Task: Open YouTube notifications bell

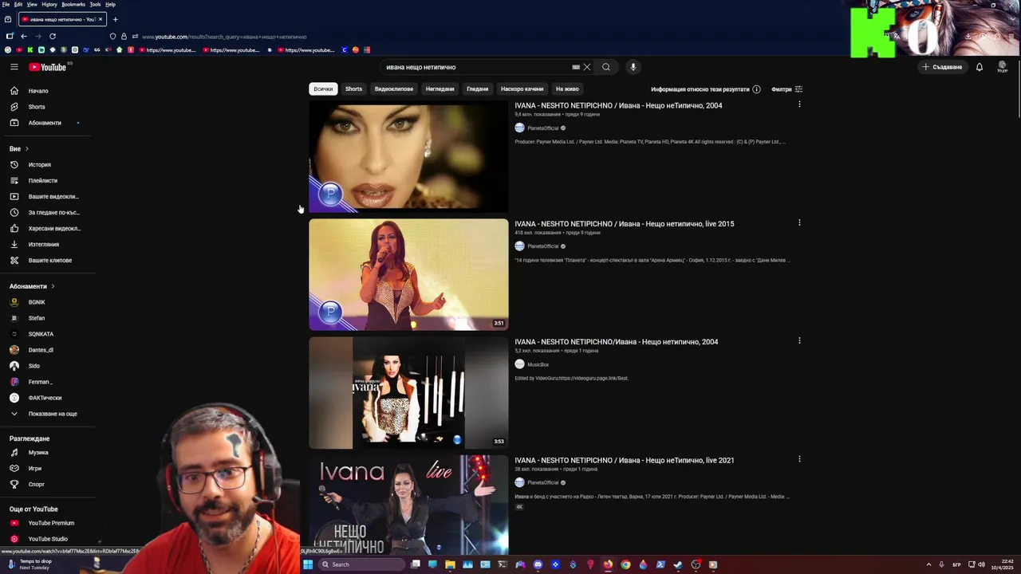Action: tap(980, 67)
